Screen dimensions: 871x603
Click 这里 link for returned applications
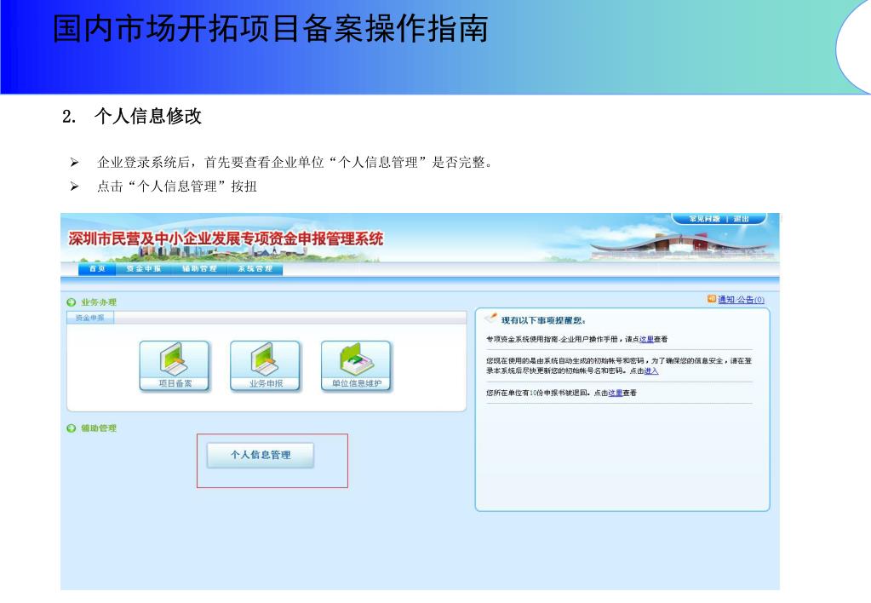(x=615, y=393)
